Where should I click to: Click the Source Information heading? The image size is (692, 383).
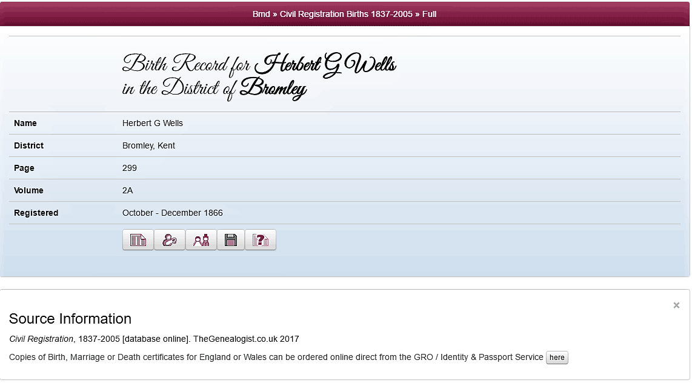70,319
